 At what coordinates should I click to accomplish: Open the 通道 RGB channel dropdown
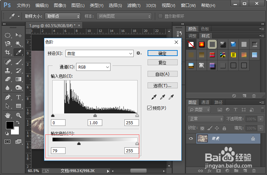(93, 67)
